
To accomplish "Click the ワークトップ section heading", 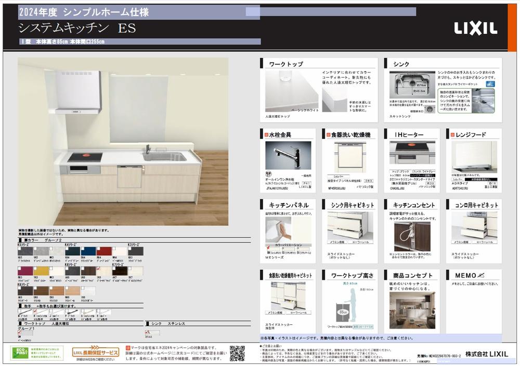I will (x=285, y=64).
